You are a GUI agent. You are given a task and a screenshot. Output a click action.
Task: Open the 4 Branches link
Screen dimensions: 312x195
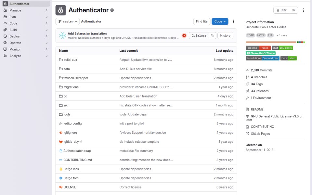(x=259, y=77)
